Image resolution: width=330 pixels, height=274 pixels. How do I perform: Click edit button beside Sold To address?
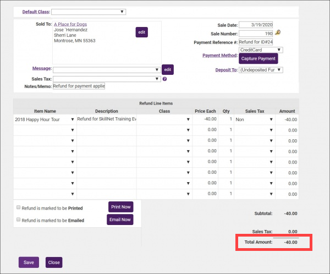pos(142,32)
